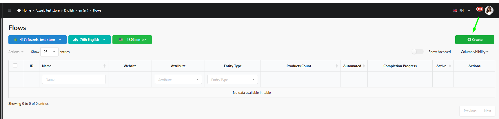The image size is (499, 119).
Task: Open the Actions bulk menu
Action: [16, 52]
